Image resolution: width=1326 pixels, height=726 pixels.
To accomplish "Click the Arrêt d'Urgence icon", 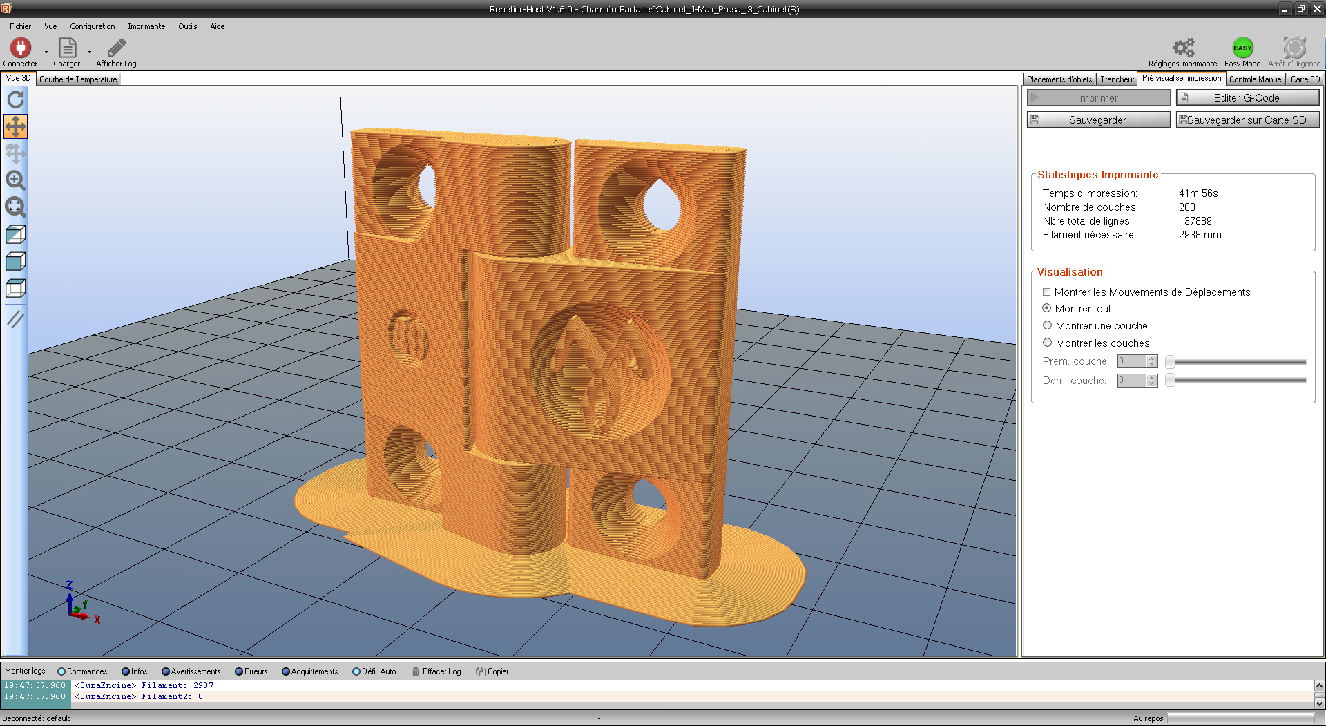I will [x=1294, y=48].
